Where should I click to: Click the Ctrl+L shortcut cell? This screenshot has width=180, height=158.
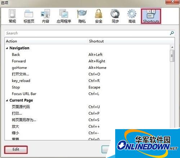coord(94,94)
